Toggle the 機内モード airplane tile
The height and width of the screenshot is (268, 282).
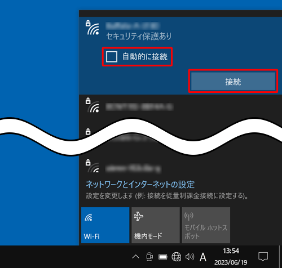(156, 225)
